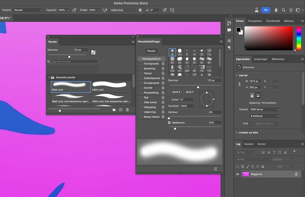Click the beaker beta feedback icon
The height and width of the screenshot is (197, 305).
coord(257,10)
